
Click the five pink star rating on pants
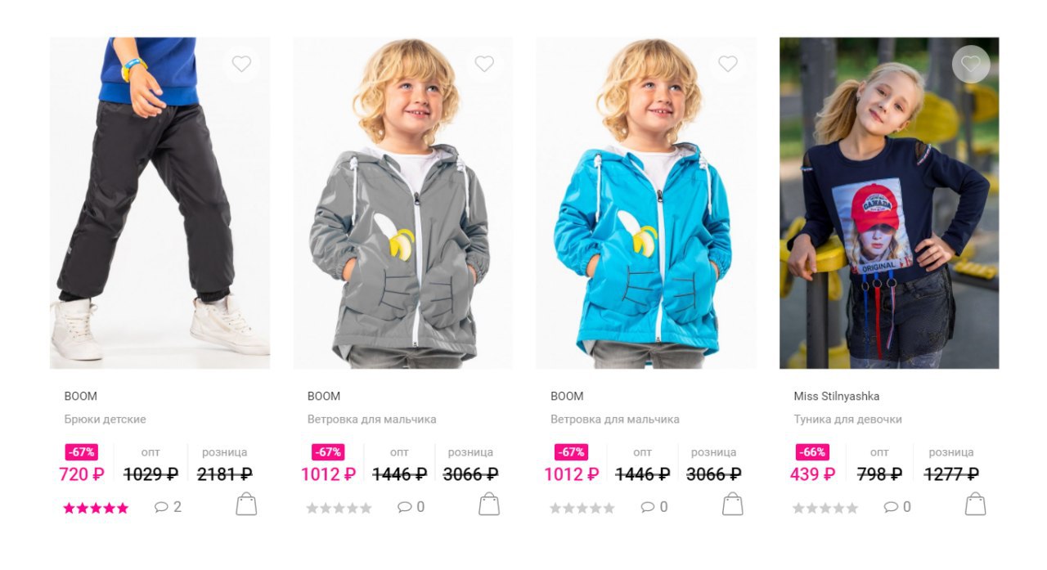[x=96, y=508]
